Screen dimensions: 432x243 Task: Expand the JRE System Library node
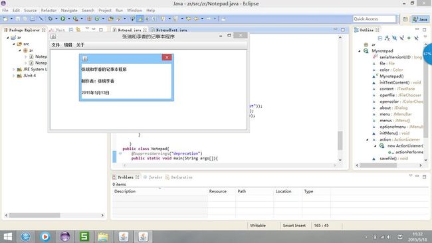click(13, 69)
